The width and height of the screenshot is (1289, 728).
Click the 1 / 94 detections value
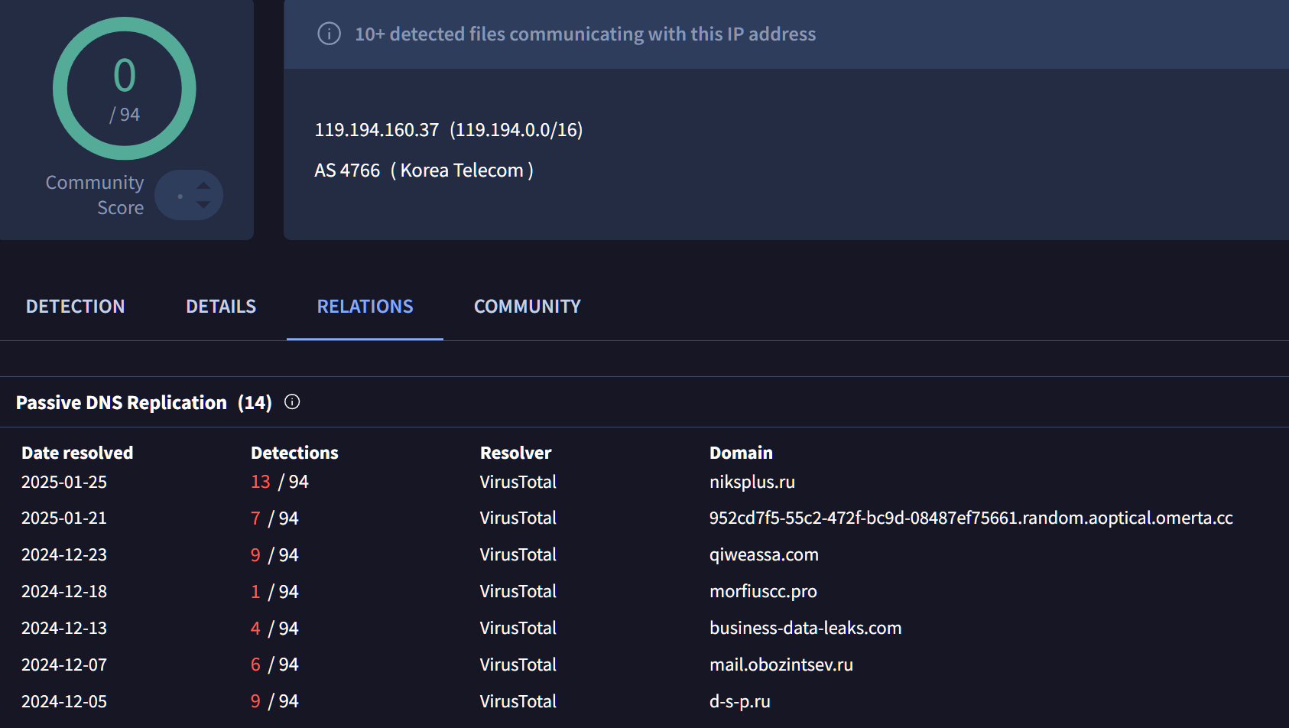click(274, 592)
